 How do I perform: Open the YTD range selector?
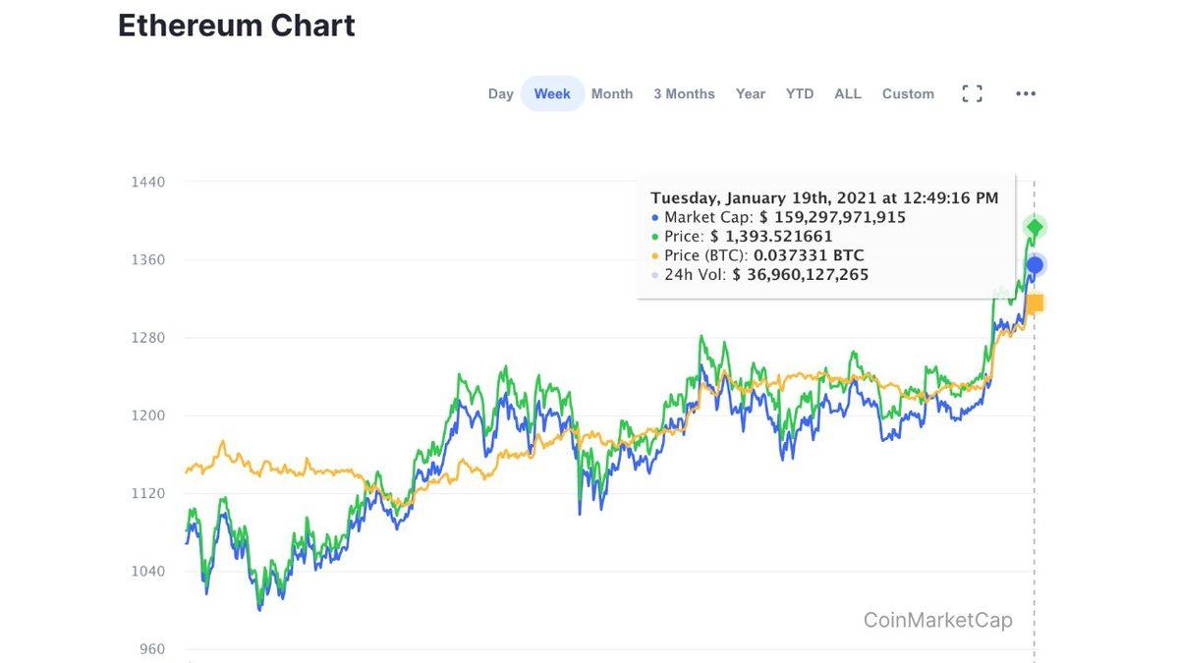[x=799, y=92]
